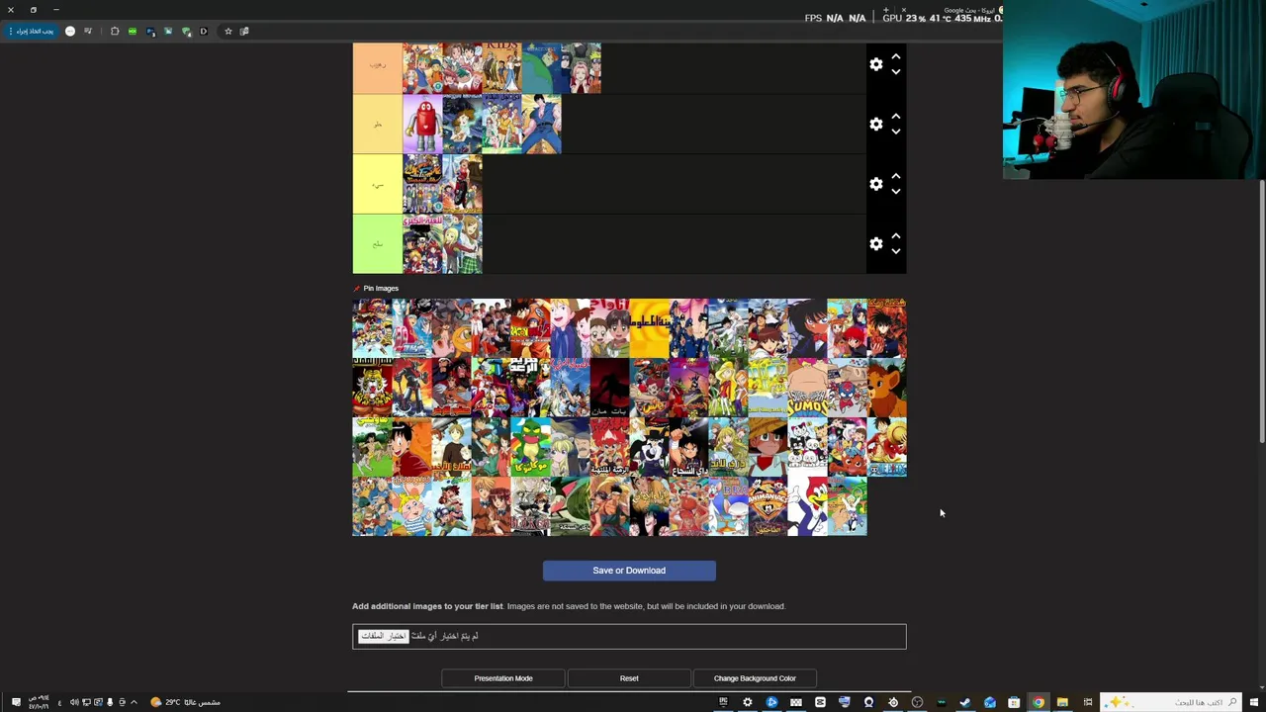Open settings gear for the light-orange tier row
Screen dimensions: 1266x712
coord(875,124)
